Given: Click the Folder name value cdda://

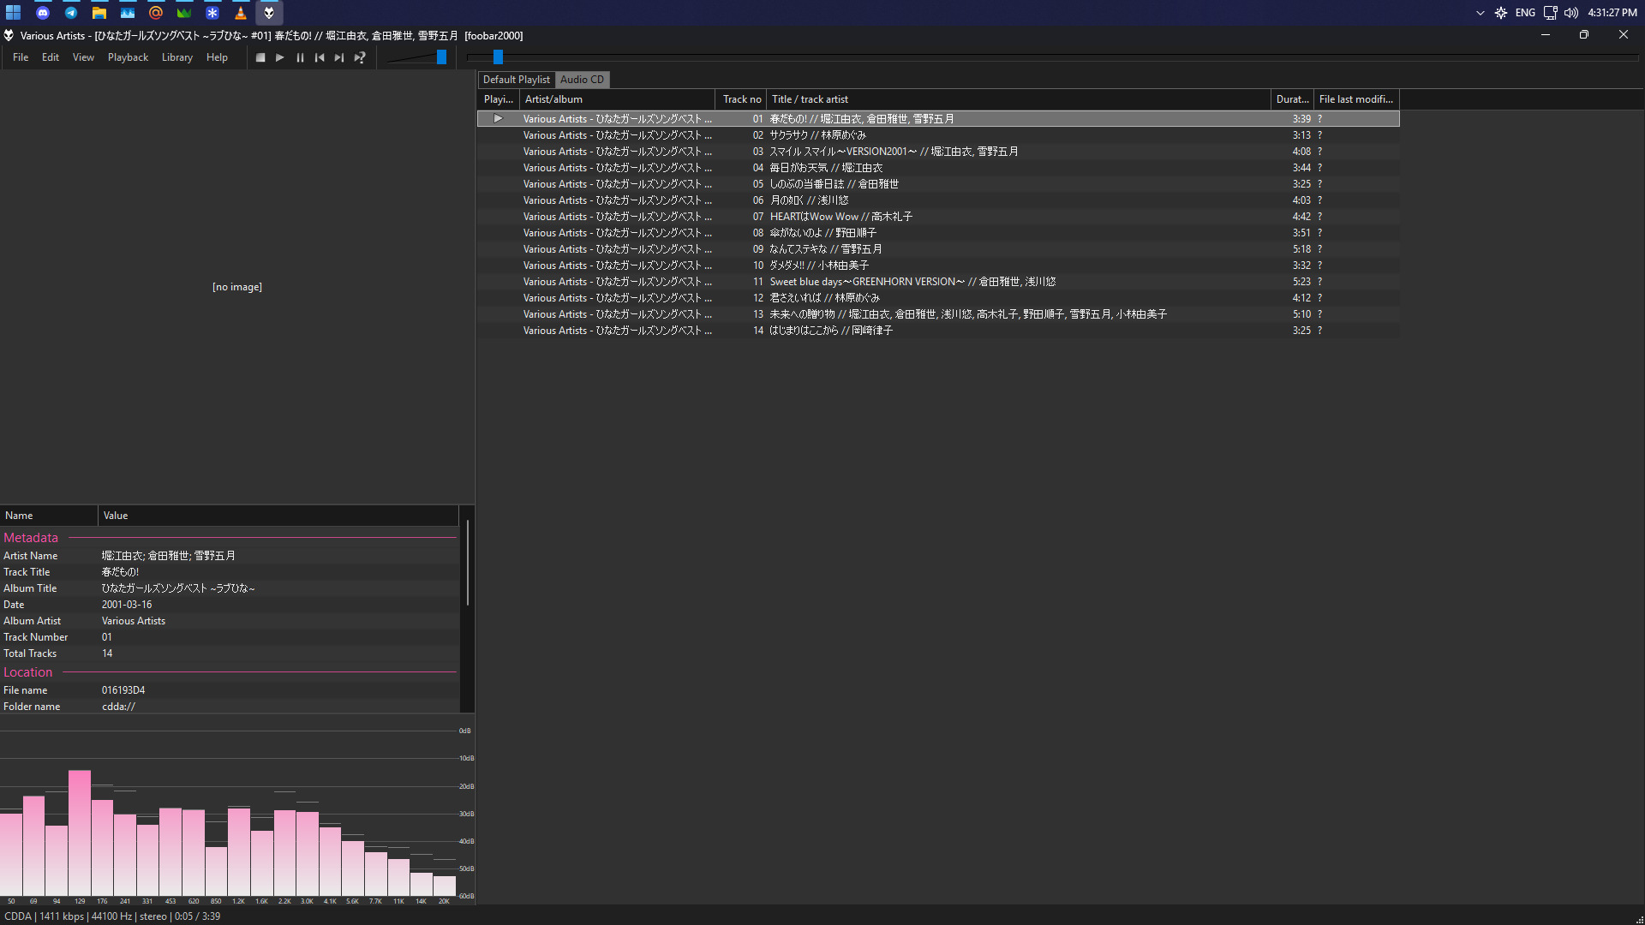Looking at the screenshot, I should [x=118, y=707].
